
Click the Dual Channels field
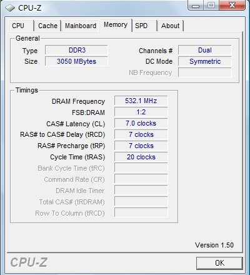tap(205, 50)
